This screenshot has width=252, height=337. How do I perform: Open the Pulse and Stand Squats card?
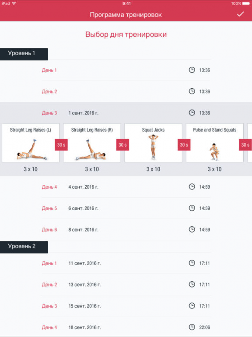(214, 143)
